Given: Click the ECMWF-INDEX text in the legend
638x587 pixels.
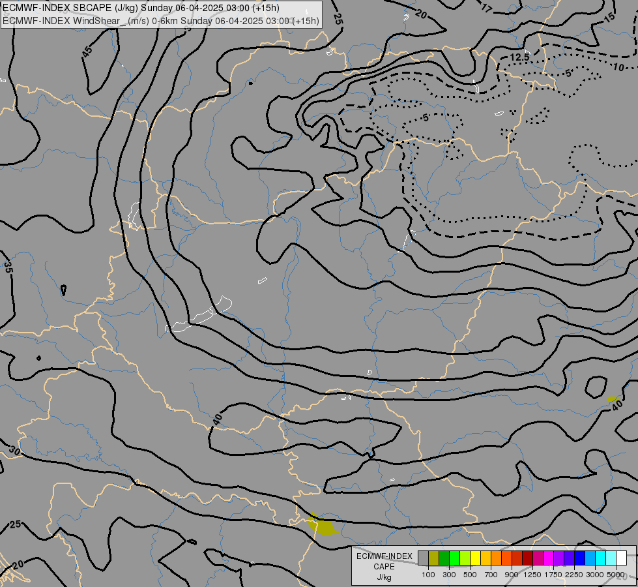Looking at the screenshot, I should point(384,556).
